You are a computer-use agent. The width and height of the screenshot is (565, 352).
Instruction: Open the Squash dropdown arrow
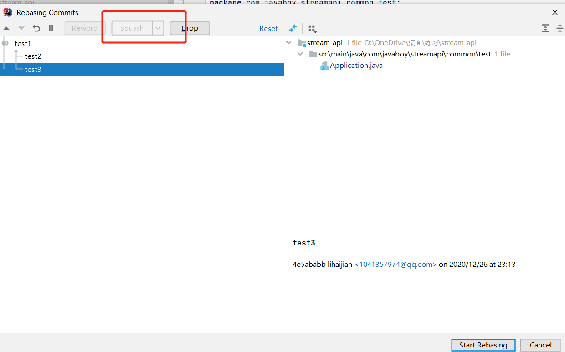tap(158, 28)
